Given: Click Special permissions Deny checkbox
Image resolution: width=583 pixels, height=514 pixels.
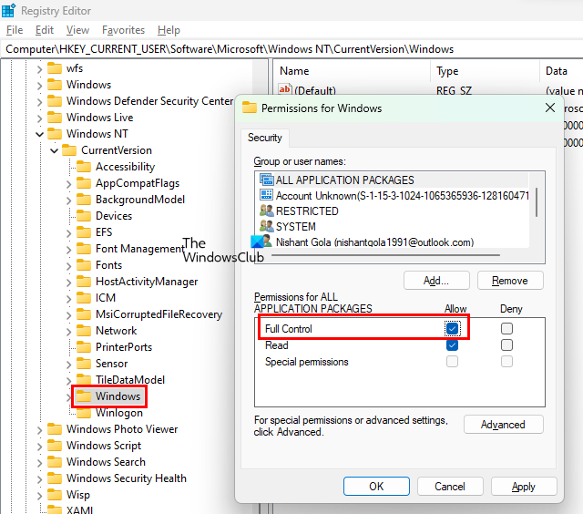Looking at the screenshot, I should click(506, 362).
